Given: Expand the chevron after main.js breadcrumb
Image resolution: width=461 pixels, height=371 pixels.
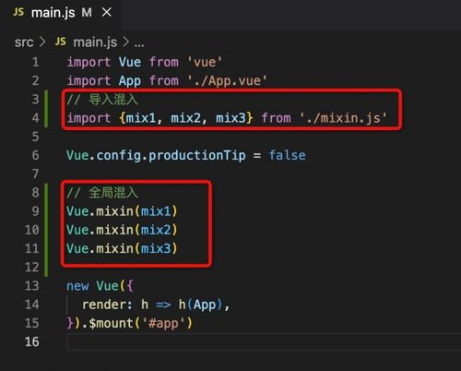Looking at the screenshot, I should coord(125,42).
